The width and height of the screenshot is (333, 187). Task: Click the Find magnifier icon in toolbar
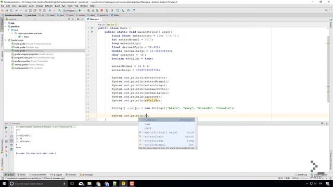pos(40,10)
